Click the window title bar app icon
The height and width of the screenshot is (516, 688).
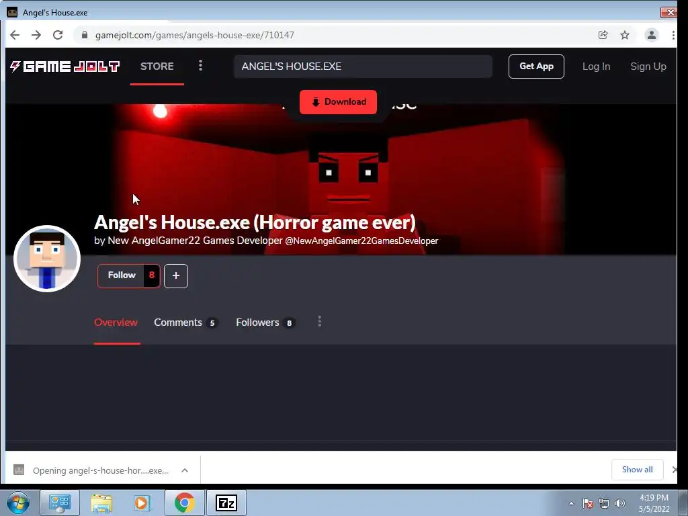(x=12, y=12)
